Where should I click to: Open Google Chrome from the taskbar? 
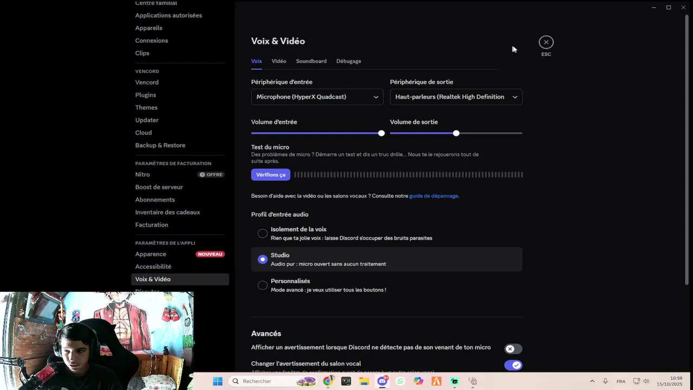(x=328, y=381)
